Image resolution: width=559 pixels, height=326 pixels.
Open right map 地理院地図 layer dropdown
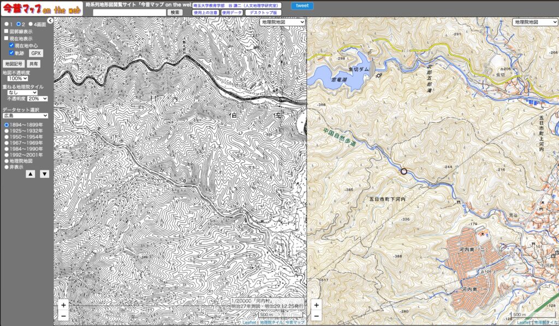coord(534,22)
